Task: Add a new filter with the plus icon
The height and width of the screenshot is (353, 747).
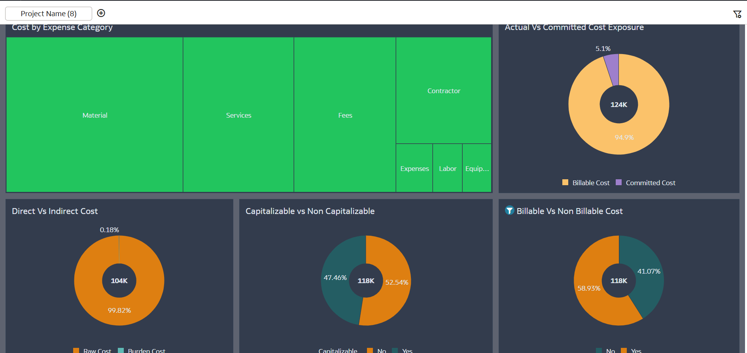Action: pyautogui.click(x=101, y=13)
